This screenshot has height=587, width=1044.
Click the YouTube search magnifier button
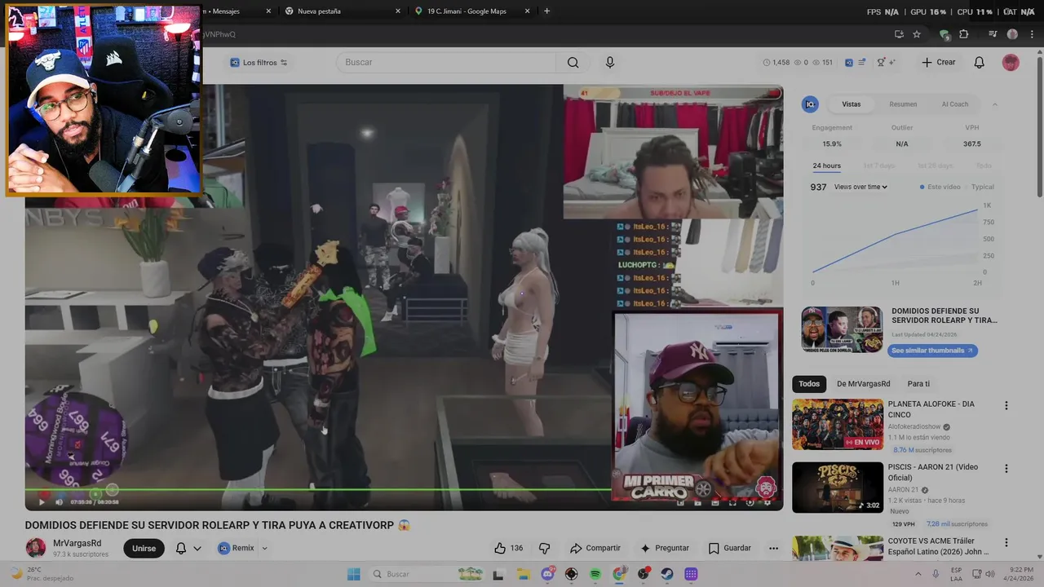click(573, 63)
